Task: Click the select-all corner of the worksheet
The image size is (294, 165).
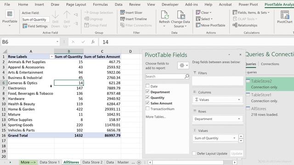Action: tap(5, 51)
